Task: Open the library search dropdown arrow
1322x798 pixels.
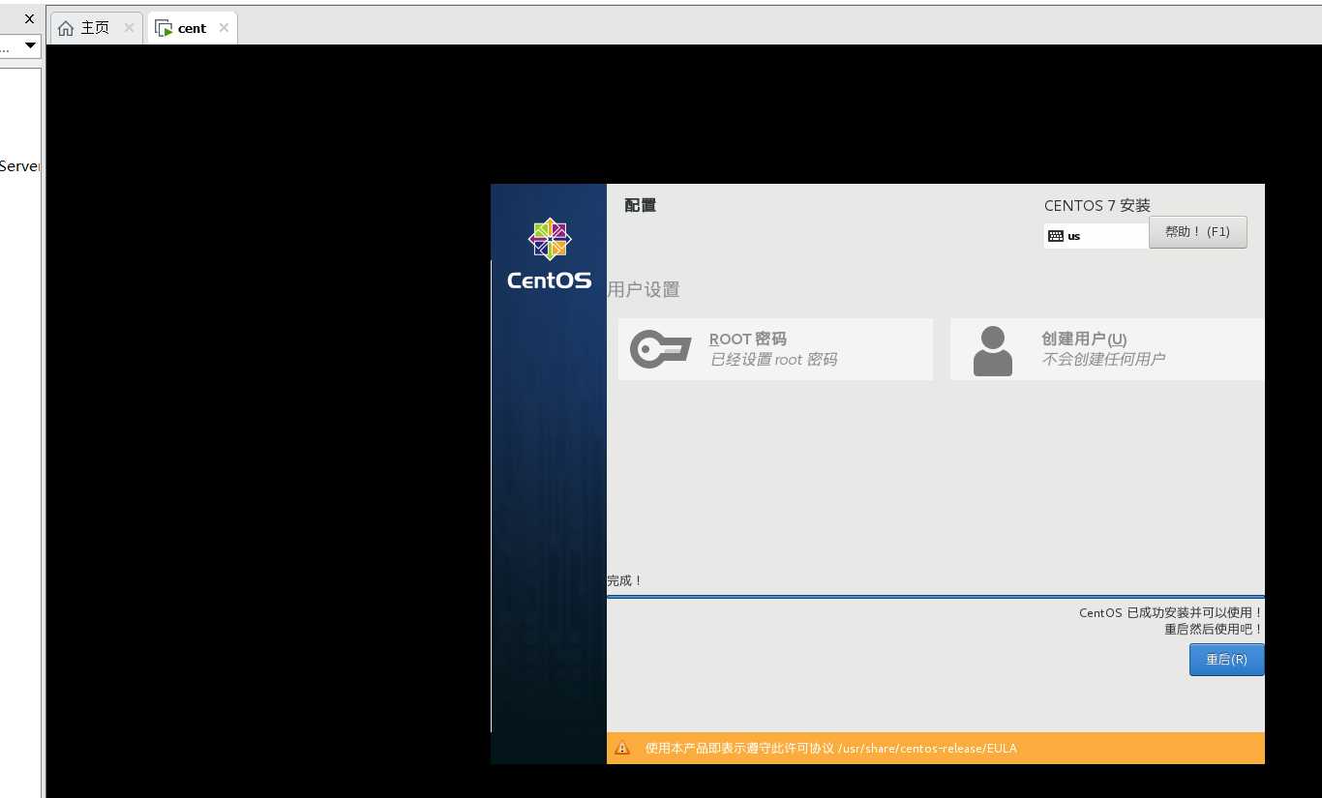Action: pos(30,45)
